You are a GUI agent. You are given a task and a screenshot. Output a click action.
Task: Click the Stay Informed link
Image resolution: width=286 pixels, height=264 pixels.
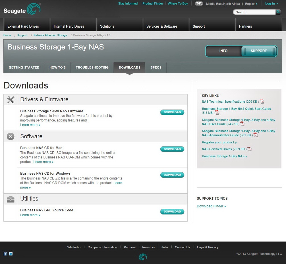(x=128, y=3)
